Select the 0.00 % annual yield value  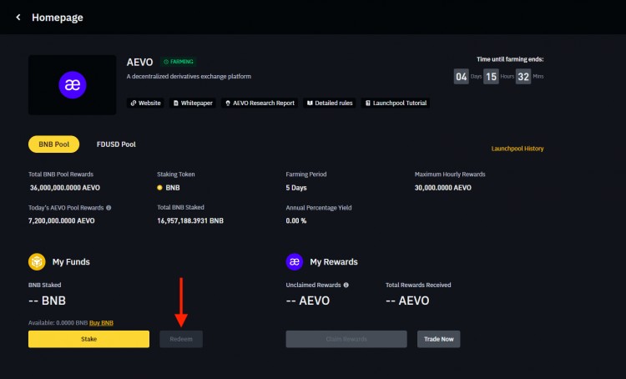(296, 221)
